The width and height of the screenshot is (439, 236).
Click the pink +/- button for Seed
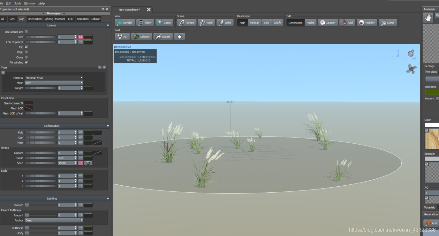pyautogui.click(x=81, y=163)
